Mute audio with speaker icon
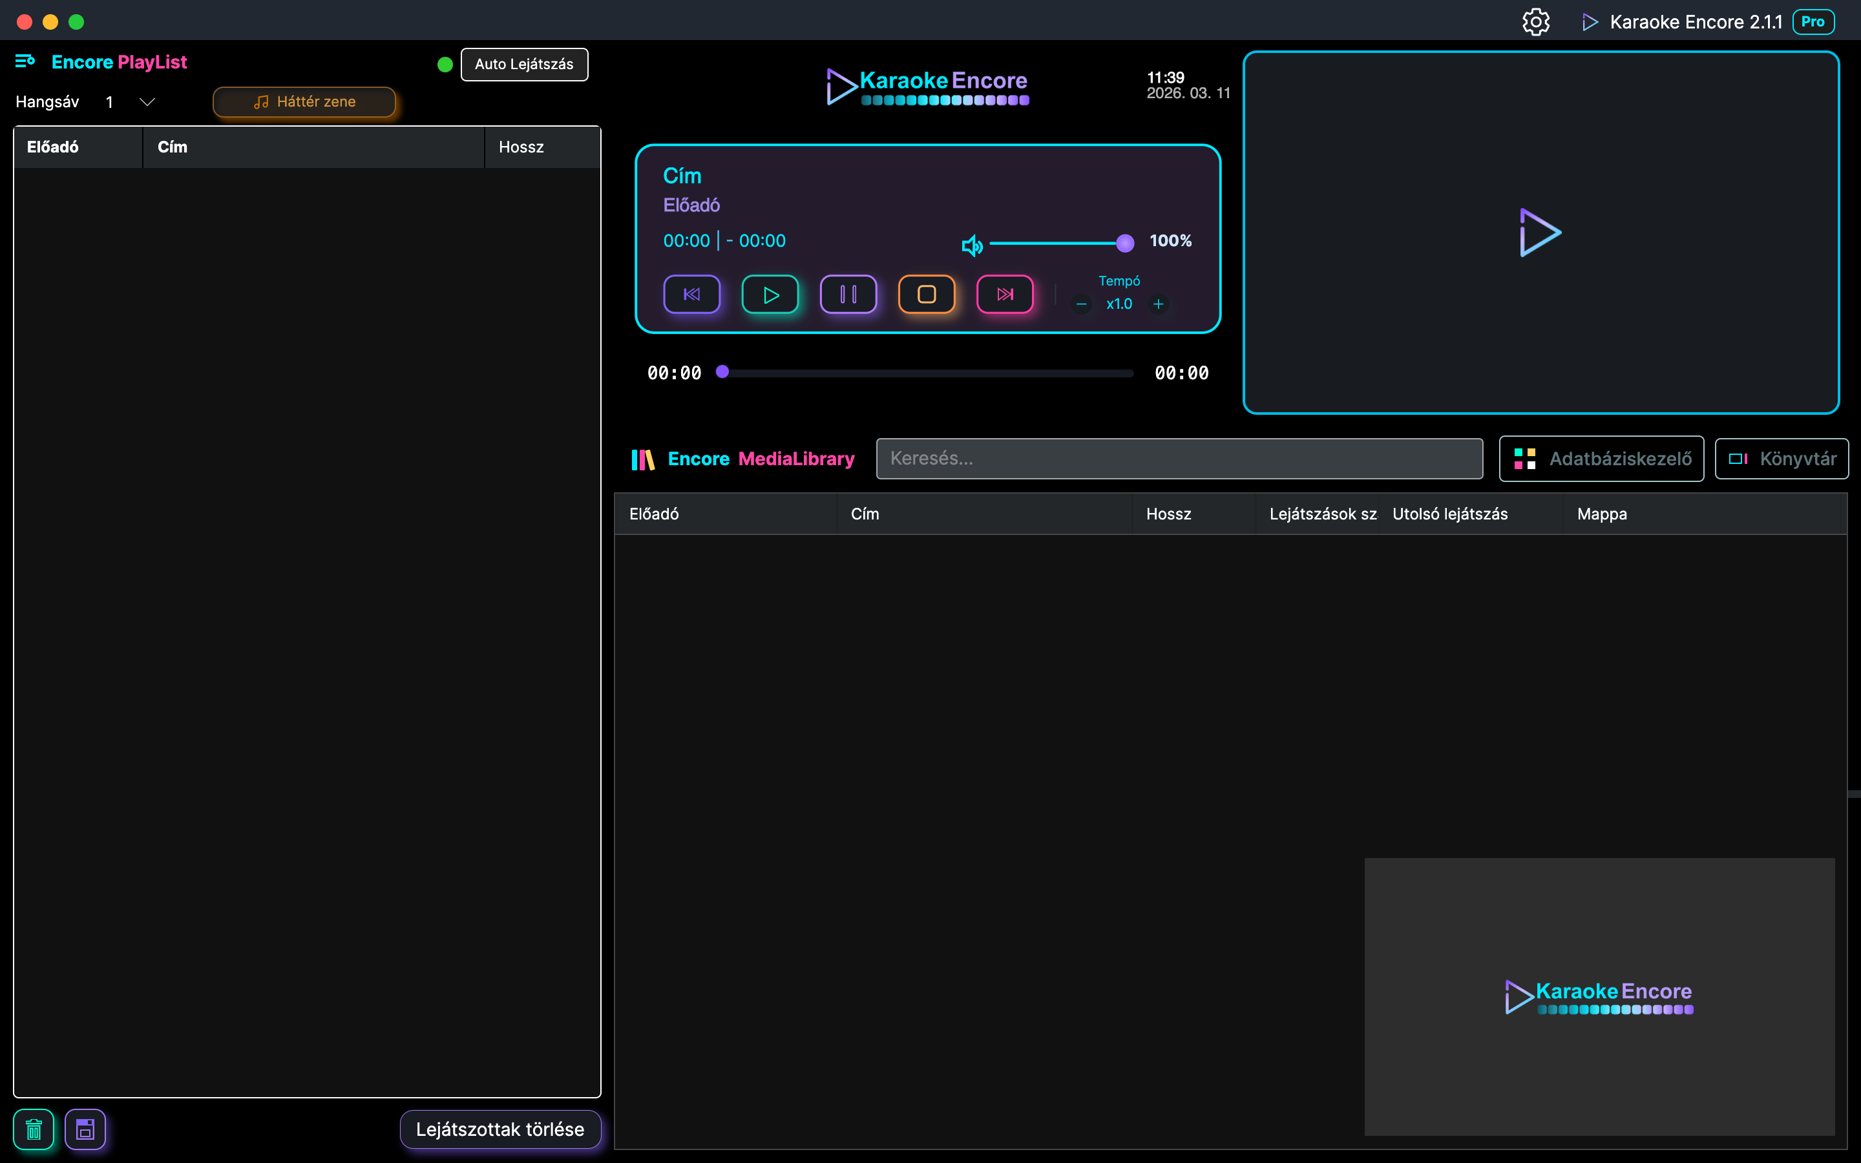Image resolution: width=1861 pixels, height=1163 pixels. pos(971,245)
